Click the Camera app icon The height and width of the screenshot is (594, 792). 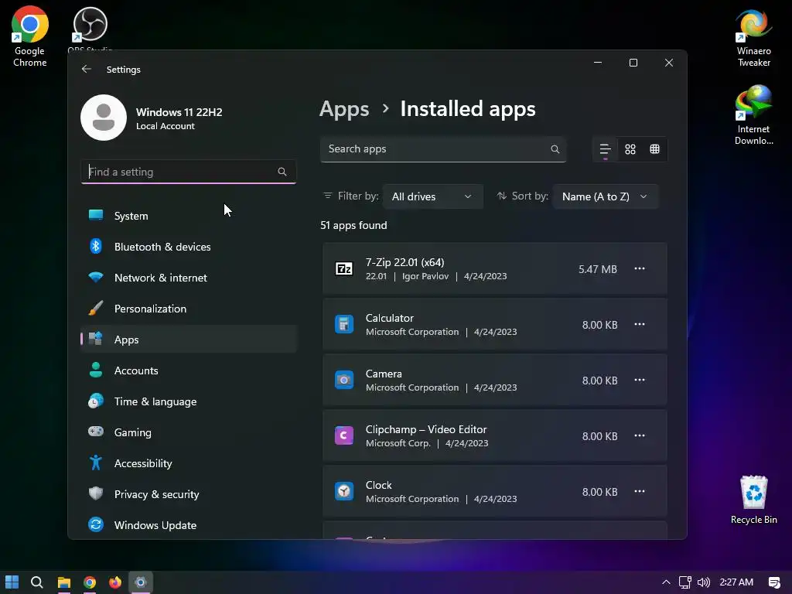click(344, 380)
